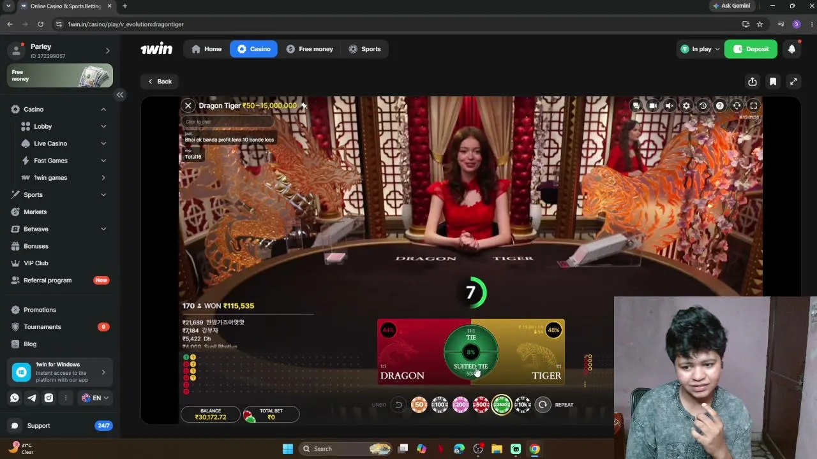Screen dimensions: 817x459
Task: Select the 100 chip
Action: click(x=440, y=405)
